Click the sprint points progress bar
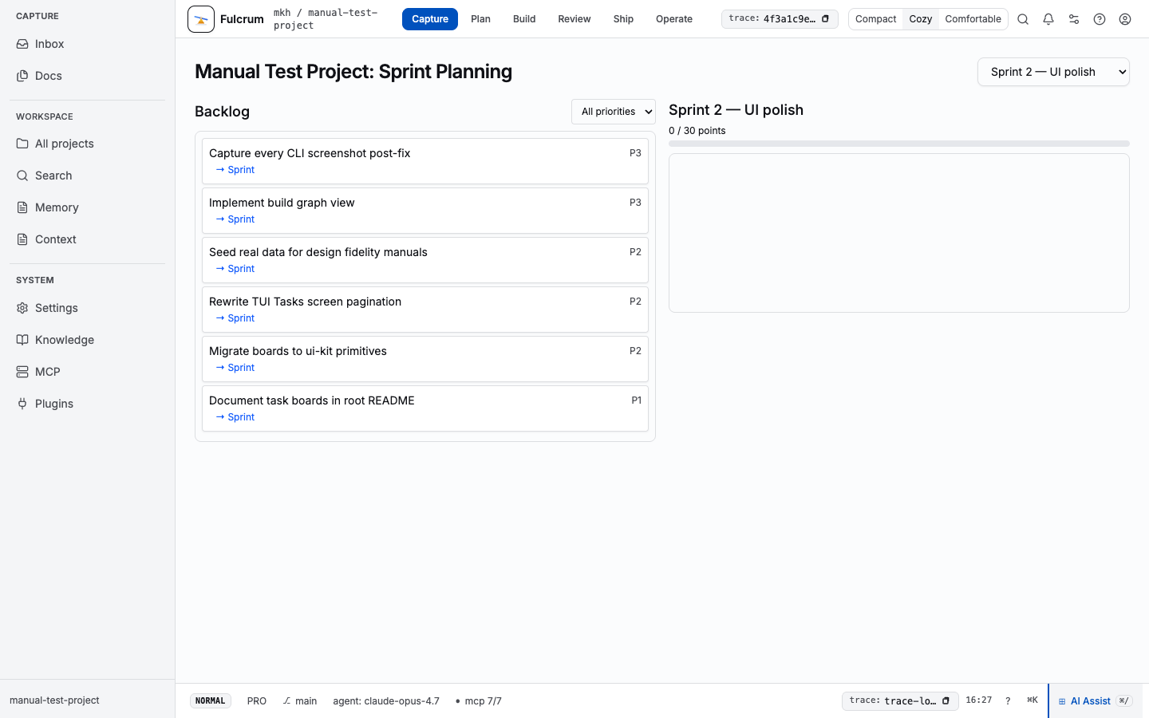The width and height of the screenshot is (1149, 718). coord(899,144)
